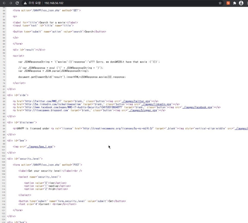
Task: Click the '<div id="result"></div>' line
Action: [x=29, y=50]
